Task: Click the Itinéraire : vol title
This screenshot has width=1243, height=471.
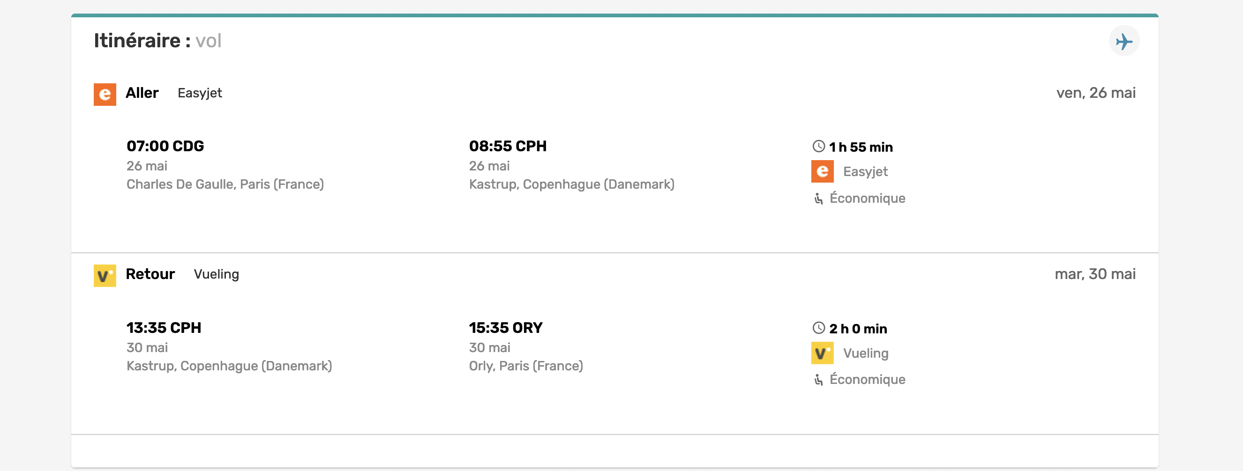Action: (x=157, y=40)
